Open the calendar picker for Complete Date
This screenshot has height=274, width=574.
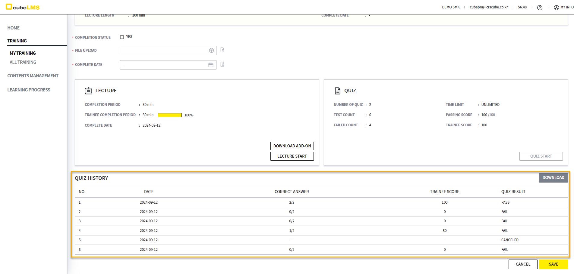coord(211,65)
